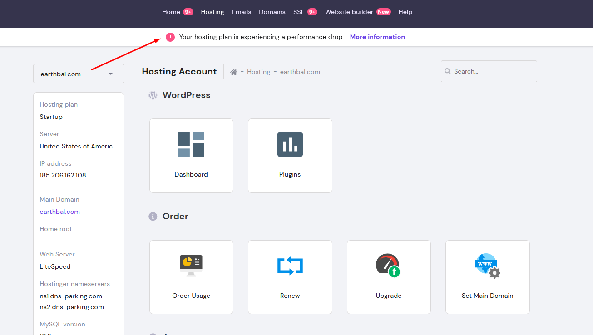
Task: Open the Domains menu item
Action: pos(272,12)
